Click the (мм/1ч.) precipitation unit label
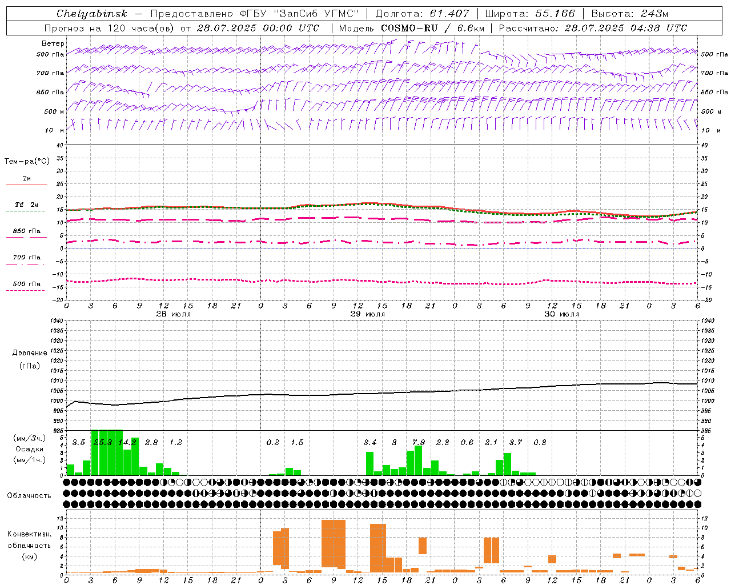Screen dimensions: 731x585 point(29,460)
